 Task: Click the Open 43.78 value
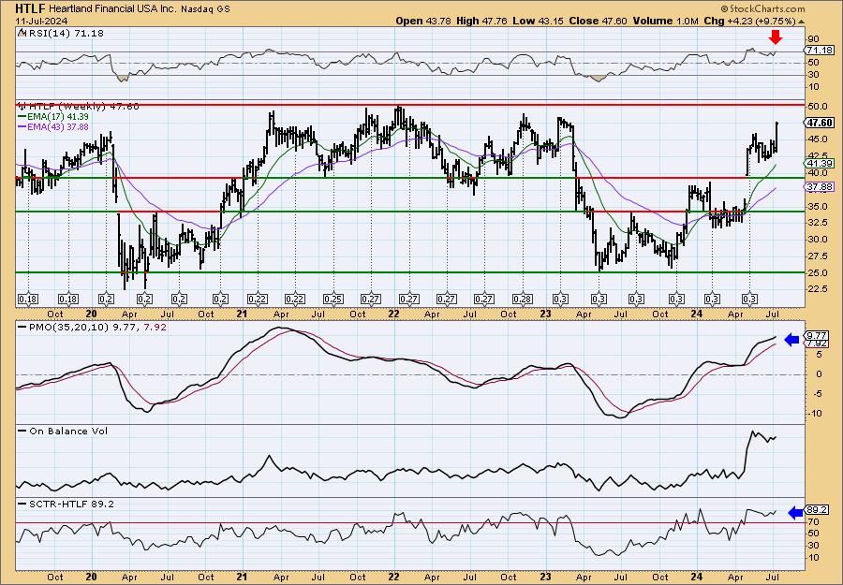click(x=423, y=21)
